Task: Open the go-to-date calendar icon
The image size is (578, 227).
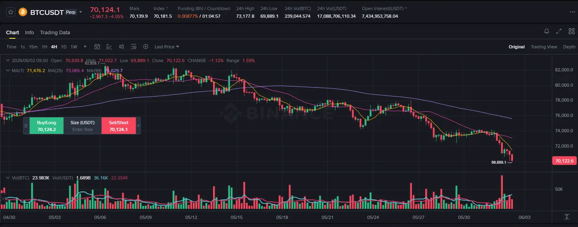Action: 97,47
